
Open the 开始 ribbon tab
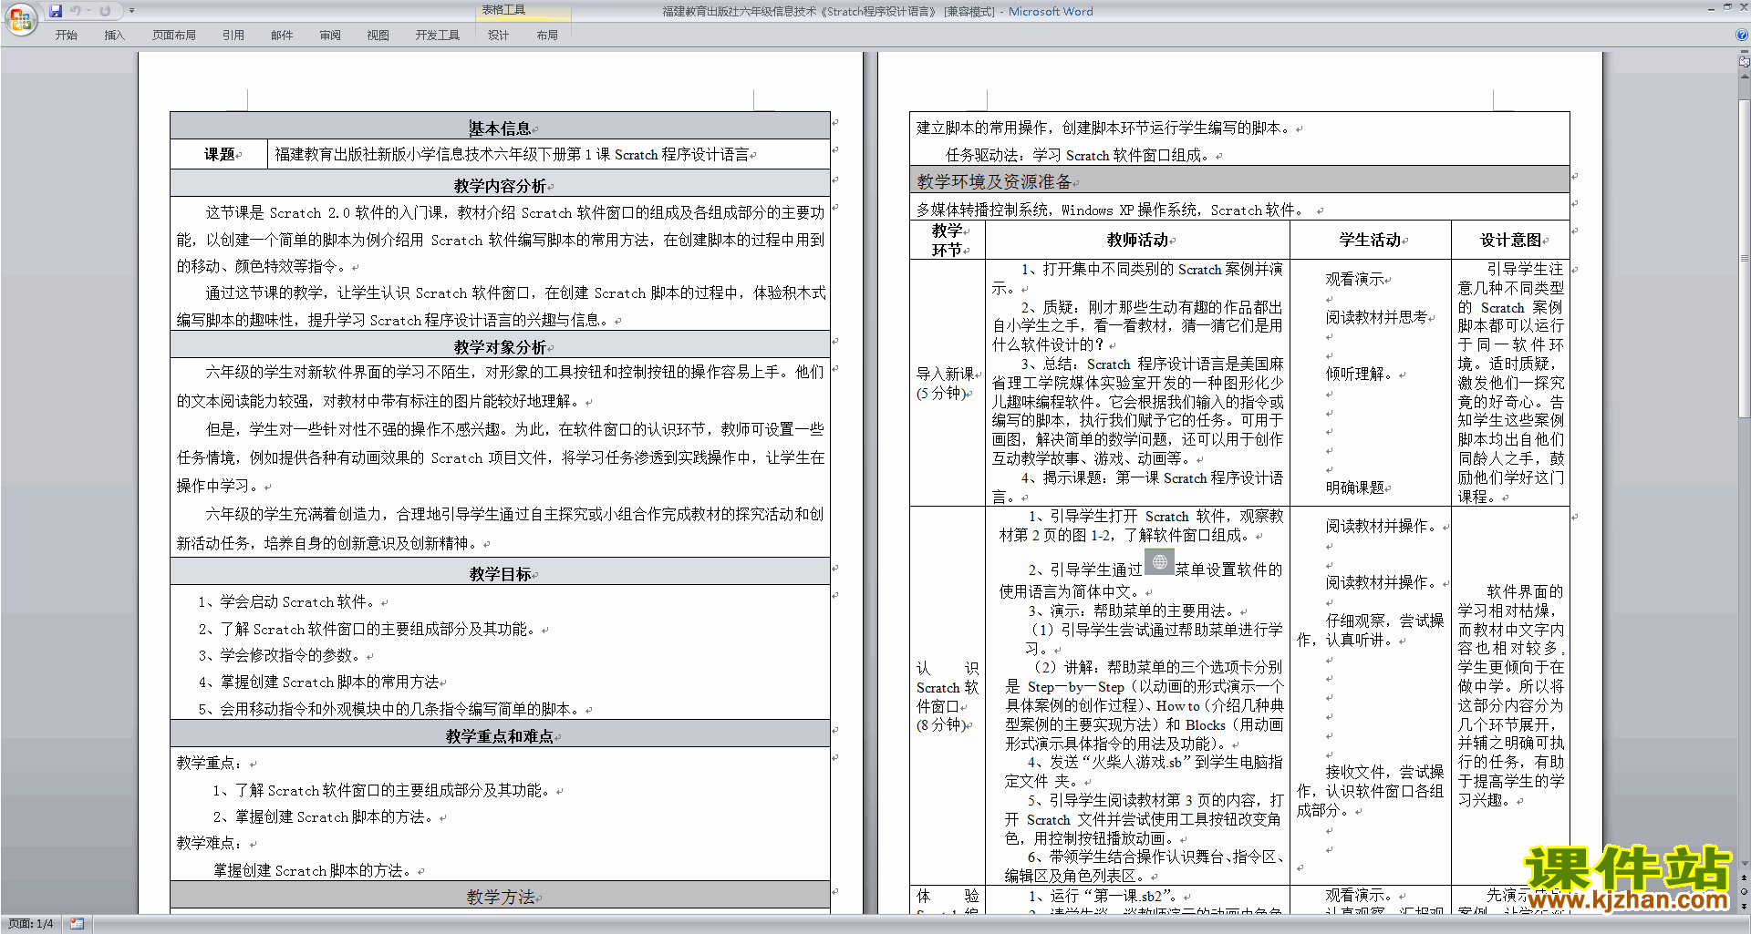(67, 35)
